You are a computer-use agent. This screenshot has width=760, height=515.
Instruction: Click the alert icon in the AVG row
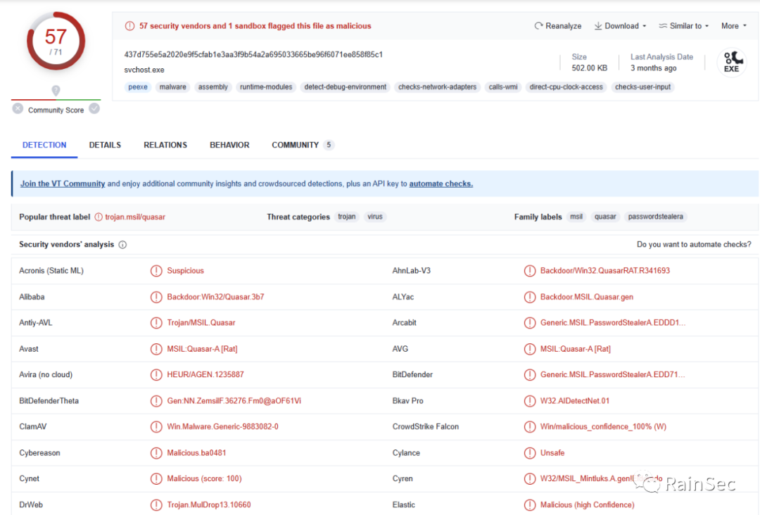click(x=530, y=349)
